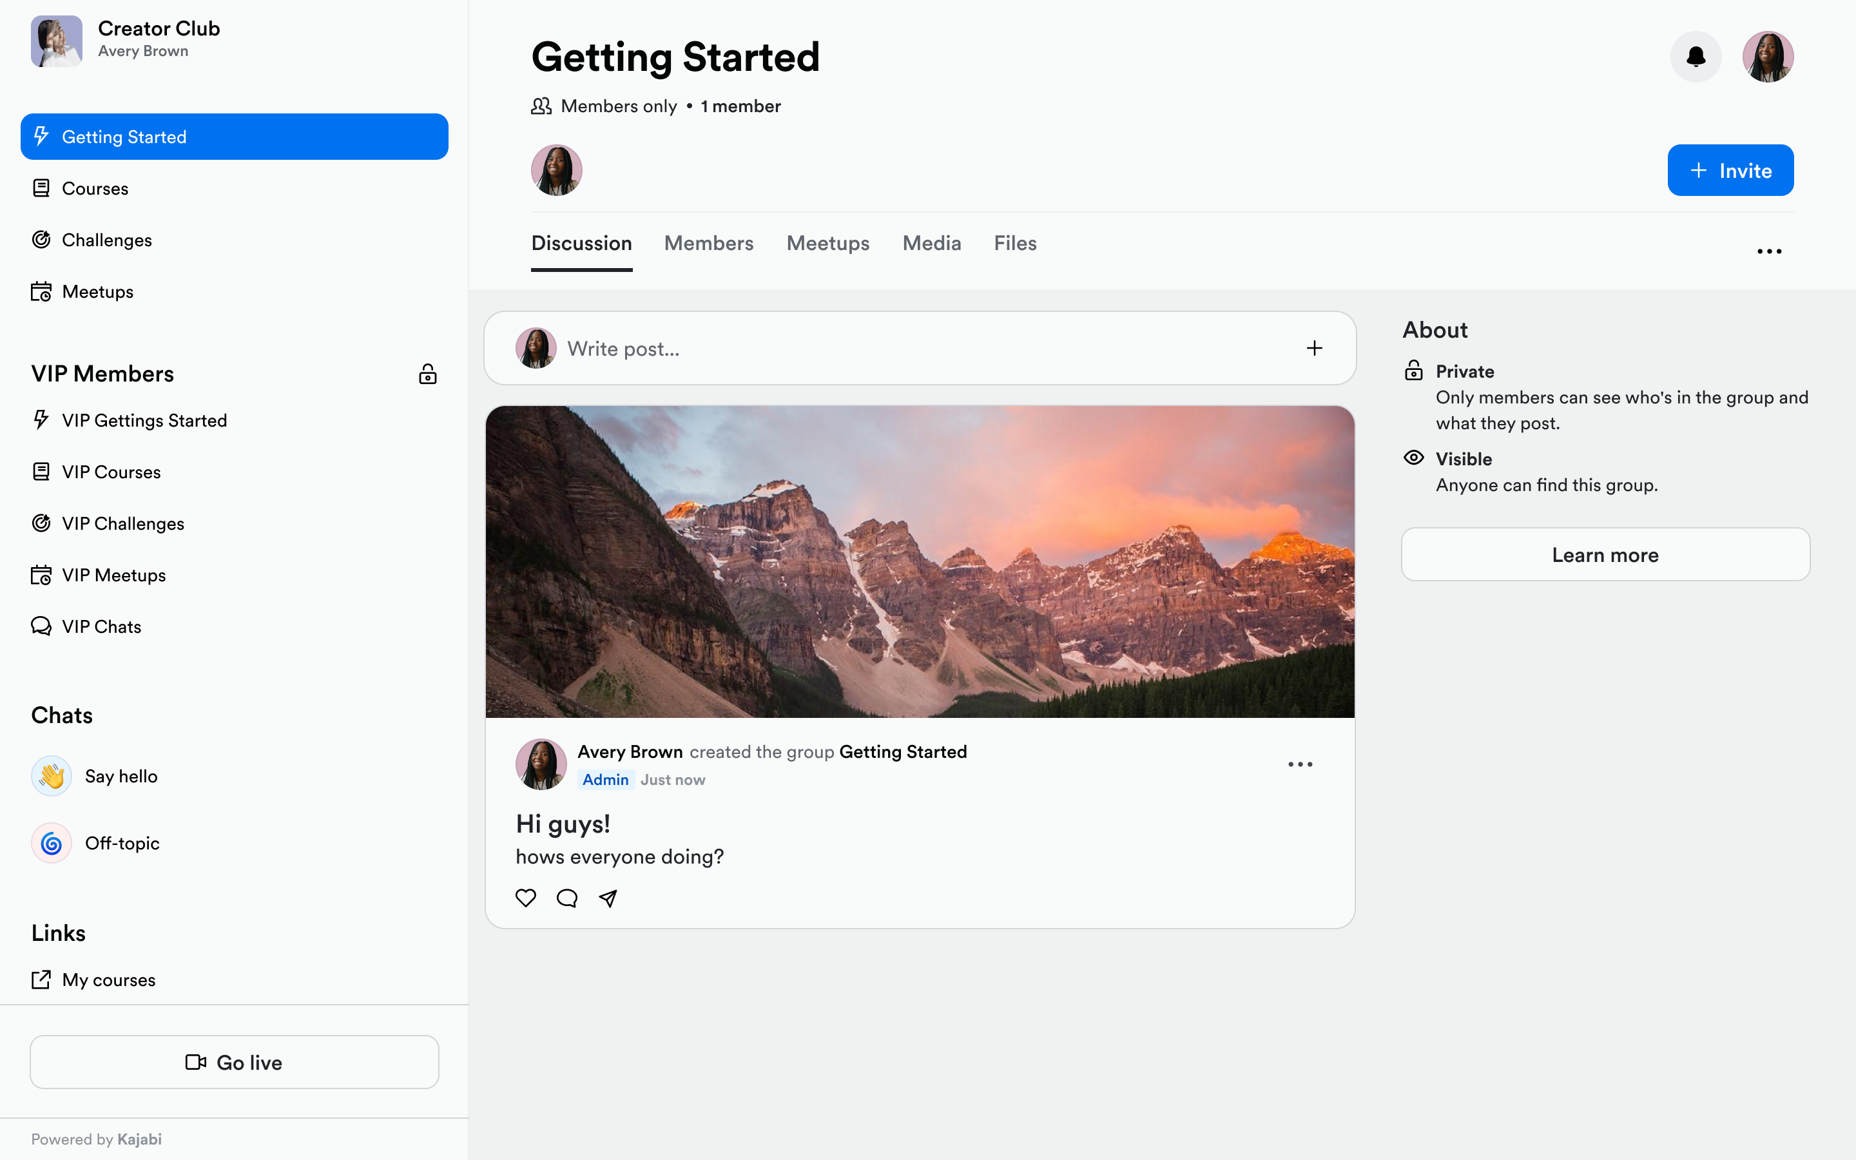Click the plus icon in Write post box

(x=1315, y=348)
